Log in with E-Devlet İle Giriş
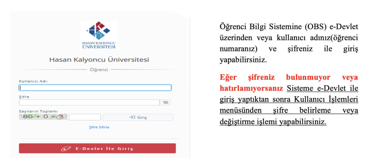The width and height of the screenshot is (383, 164). 97,148
